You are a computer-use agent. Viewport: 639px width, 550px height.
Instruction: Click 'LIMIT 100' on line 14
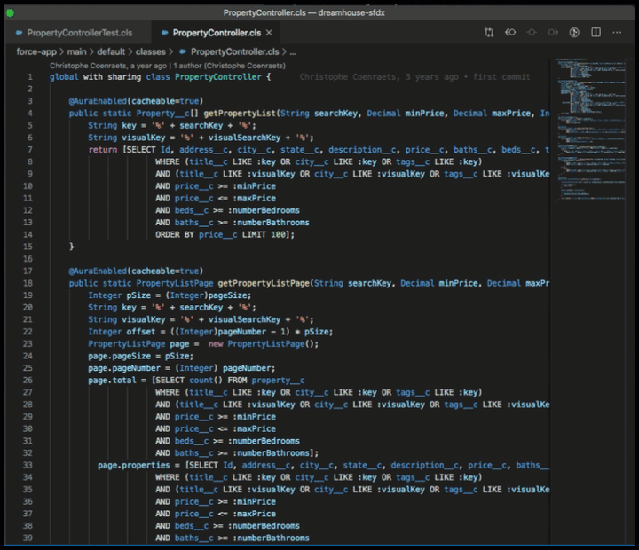pos(264,235)
